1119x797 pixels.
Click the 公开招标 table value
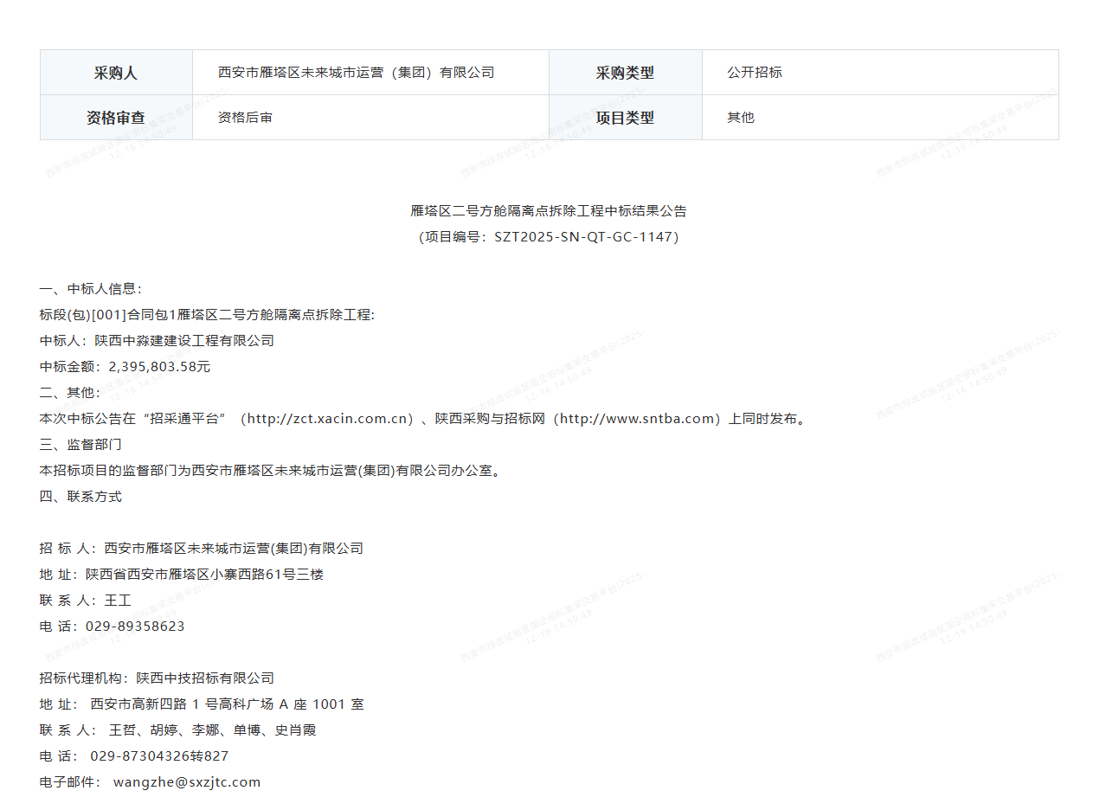755,73
